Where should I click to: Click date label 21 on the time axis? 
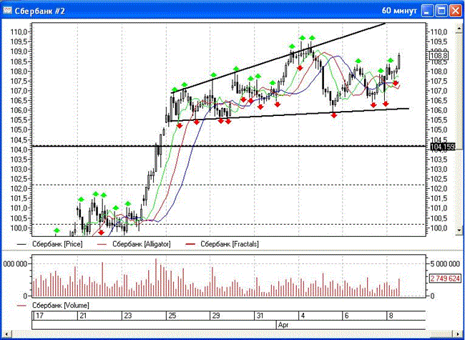click(83, 316)
